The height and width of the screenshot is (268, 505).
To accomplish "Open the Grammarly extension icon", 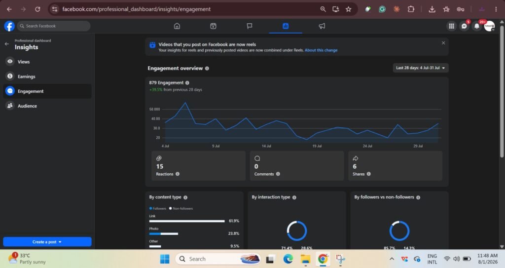I will [x=382, y=9].
